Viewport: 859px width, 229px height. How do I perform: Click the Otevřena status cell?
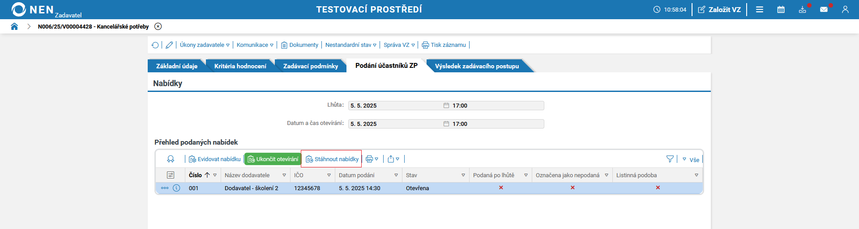tap(417, 188)
